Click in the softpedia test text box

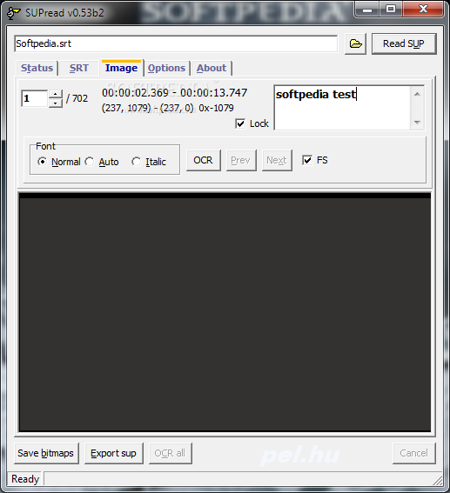coord(342,108)
